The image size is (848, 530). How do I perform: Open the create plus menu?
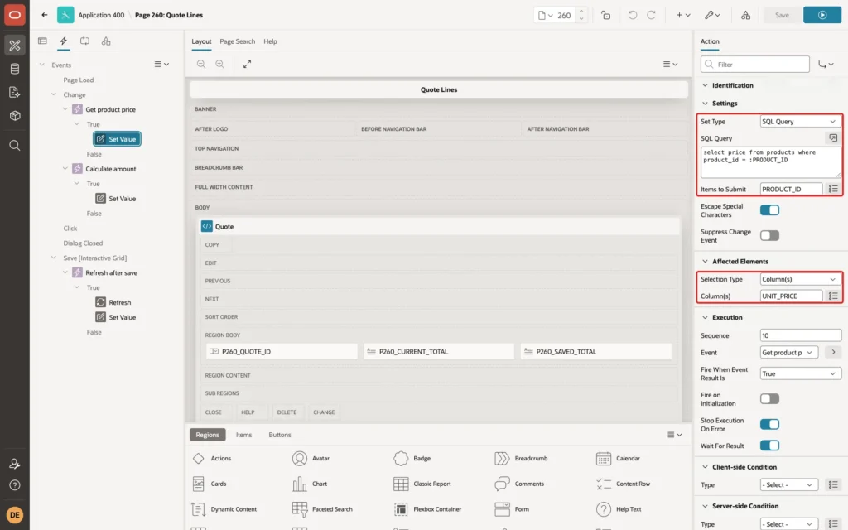[683, 15]
